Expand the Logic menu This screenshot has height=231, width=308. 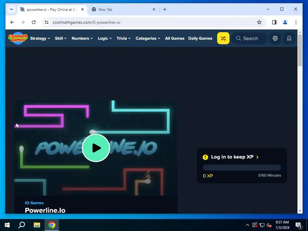(x=105, y=38)
